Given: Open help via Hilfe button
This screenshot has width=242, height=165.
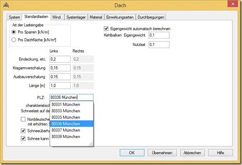Looking at the screenshot, I should click(220, 153).
